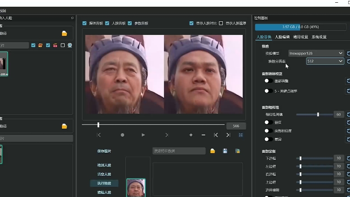Reset the 下边框 slider value
Screen dimensions: 350x197
point(348,158)
